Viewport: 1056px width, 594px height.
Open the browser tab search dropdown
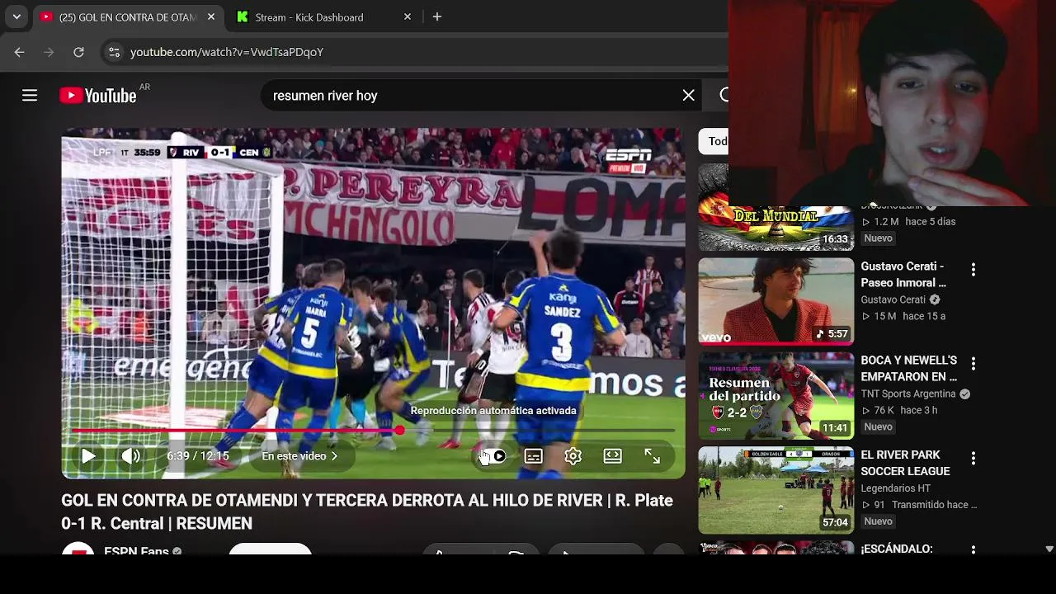point(16,16)
